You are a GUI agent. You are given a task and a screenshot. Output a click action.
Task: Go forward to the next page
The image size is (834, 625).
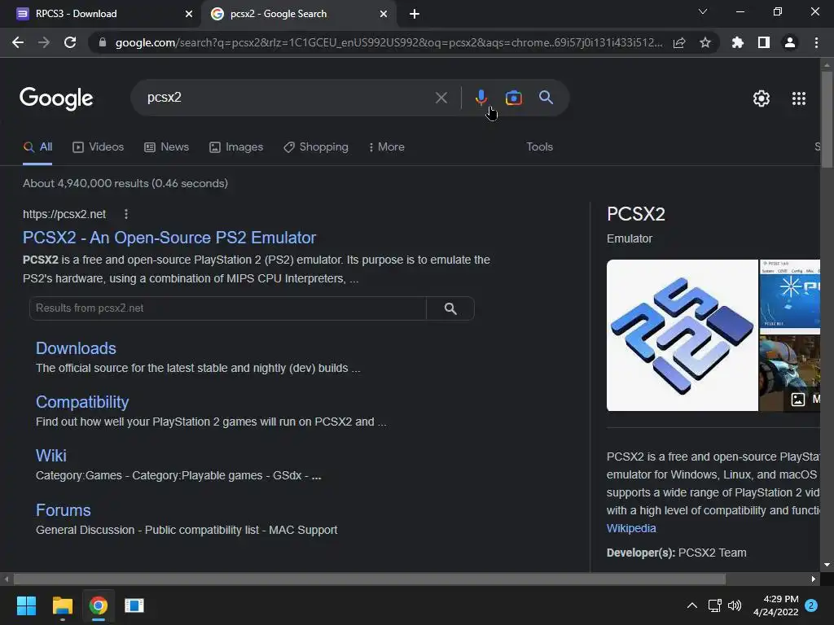pyautogui.click(x=44, y=42)
